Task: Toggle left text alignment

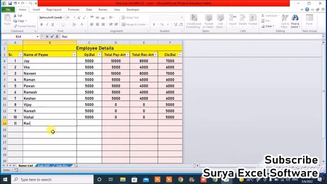Action: [x=92, y=25]
